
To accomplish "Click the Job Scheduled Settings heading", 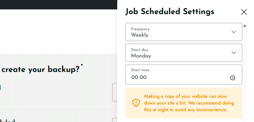I will [169, 12].
